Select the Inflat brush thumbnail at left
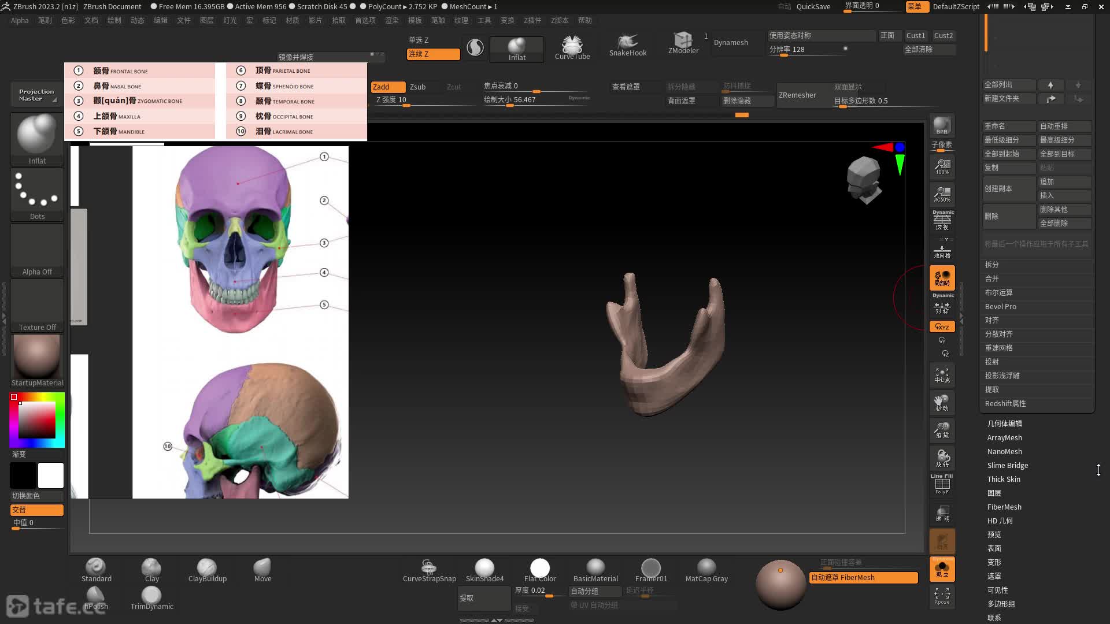1110x624 pixels. tap(37, 139)
